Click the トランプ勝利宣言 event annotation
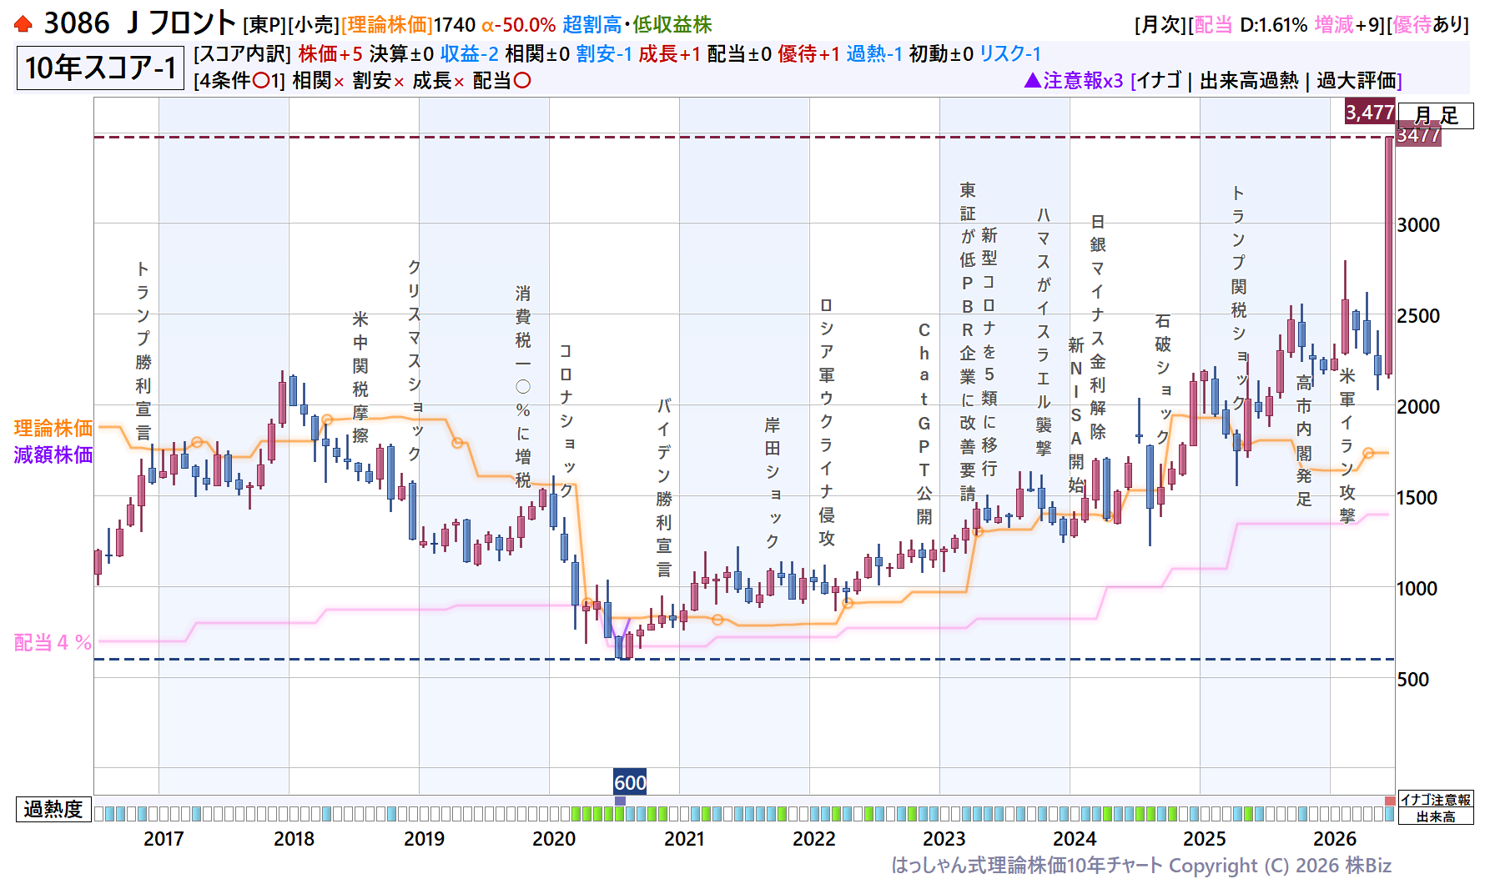 pyautogui.click(x=143, y=350)
